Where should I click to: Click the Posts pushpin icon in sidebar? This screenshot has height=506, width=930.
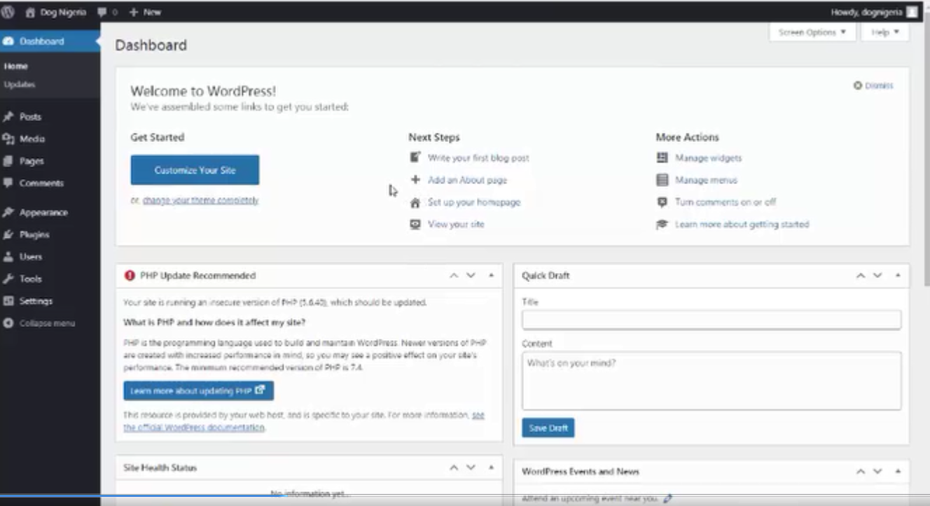pyautogui.click(x=8, y=117)
